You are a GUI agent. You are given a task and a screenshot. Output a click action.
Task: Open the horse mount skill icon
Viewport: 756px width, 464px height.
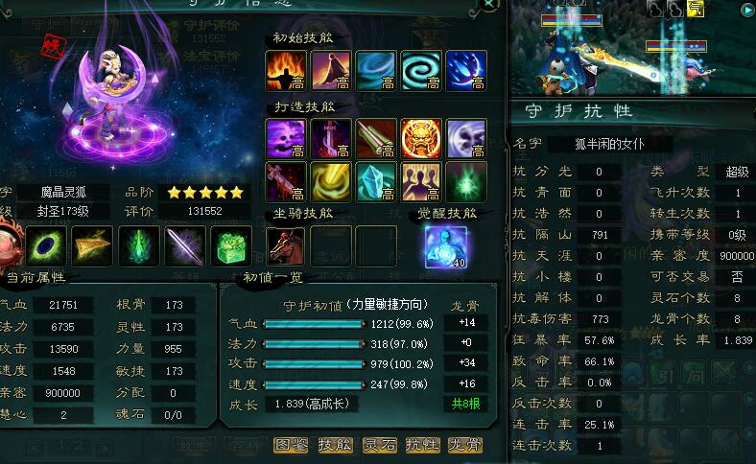pos(286,246)
